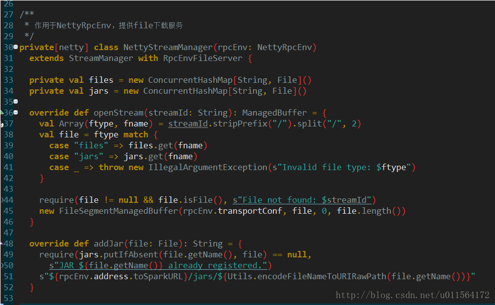Click the '[netty]' access qualifier
Screen dimensions: 495x305
pyautogui.click(x=71, y=47)
